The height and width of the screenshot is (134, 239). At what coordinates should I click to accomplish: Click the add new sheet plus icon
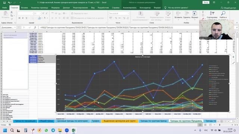222,121
